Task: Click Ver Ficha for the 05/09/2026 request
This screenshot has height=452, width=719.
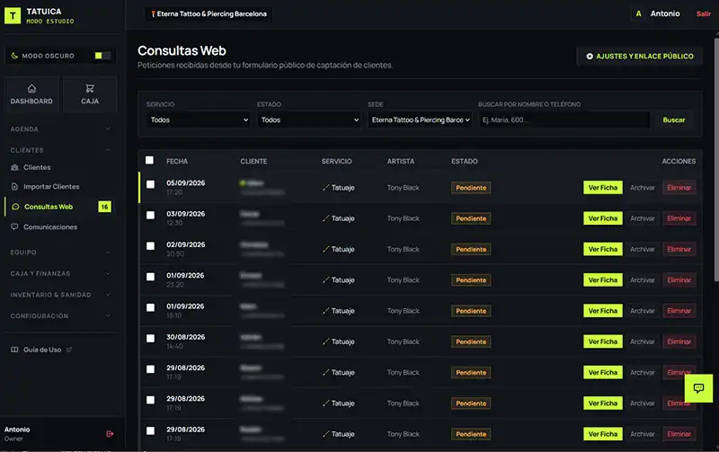Action: coord(602,188)
